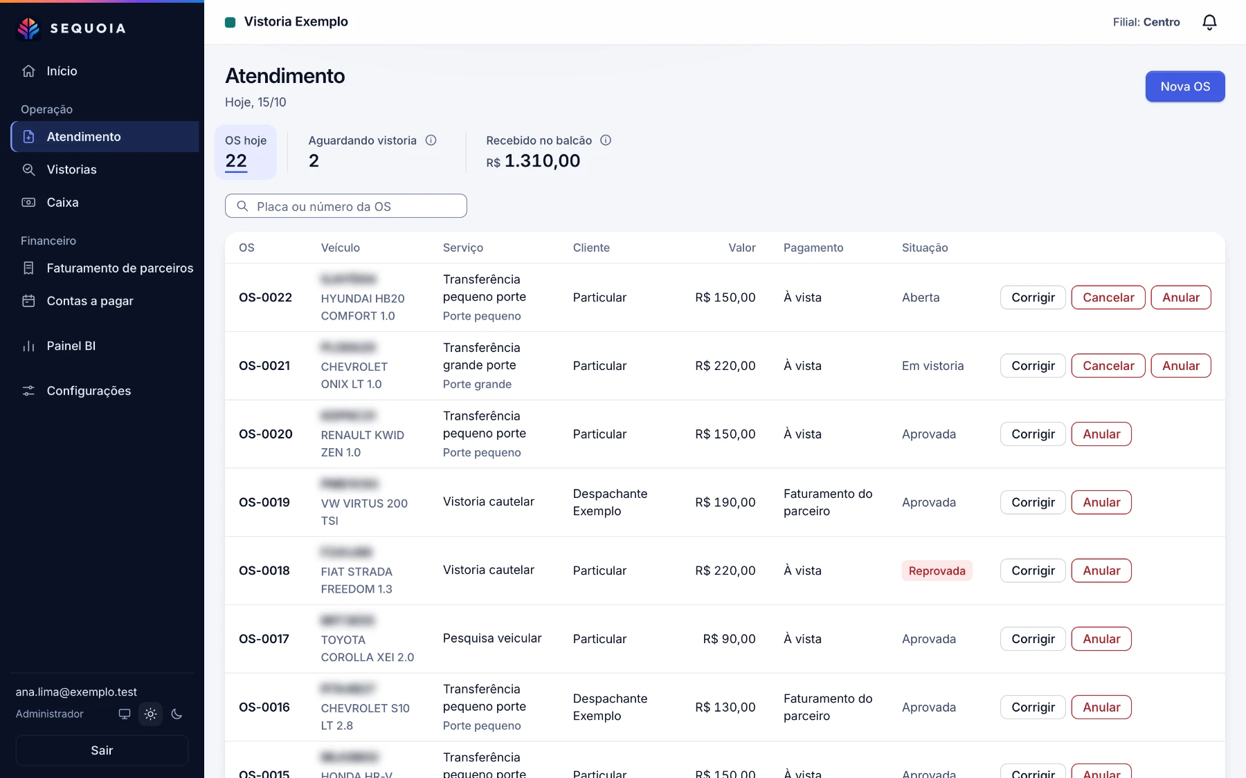Image resolution: width=1246 pixels, height=778 pixels.
Task: Click Corrigir for OS-0022
Action: 1033,297
